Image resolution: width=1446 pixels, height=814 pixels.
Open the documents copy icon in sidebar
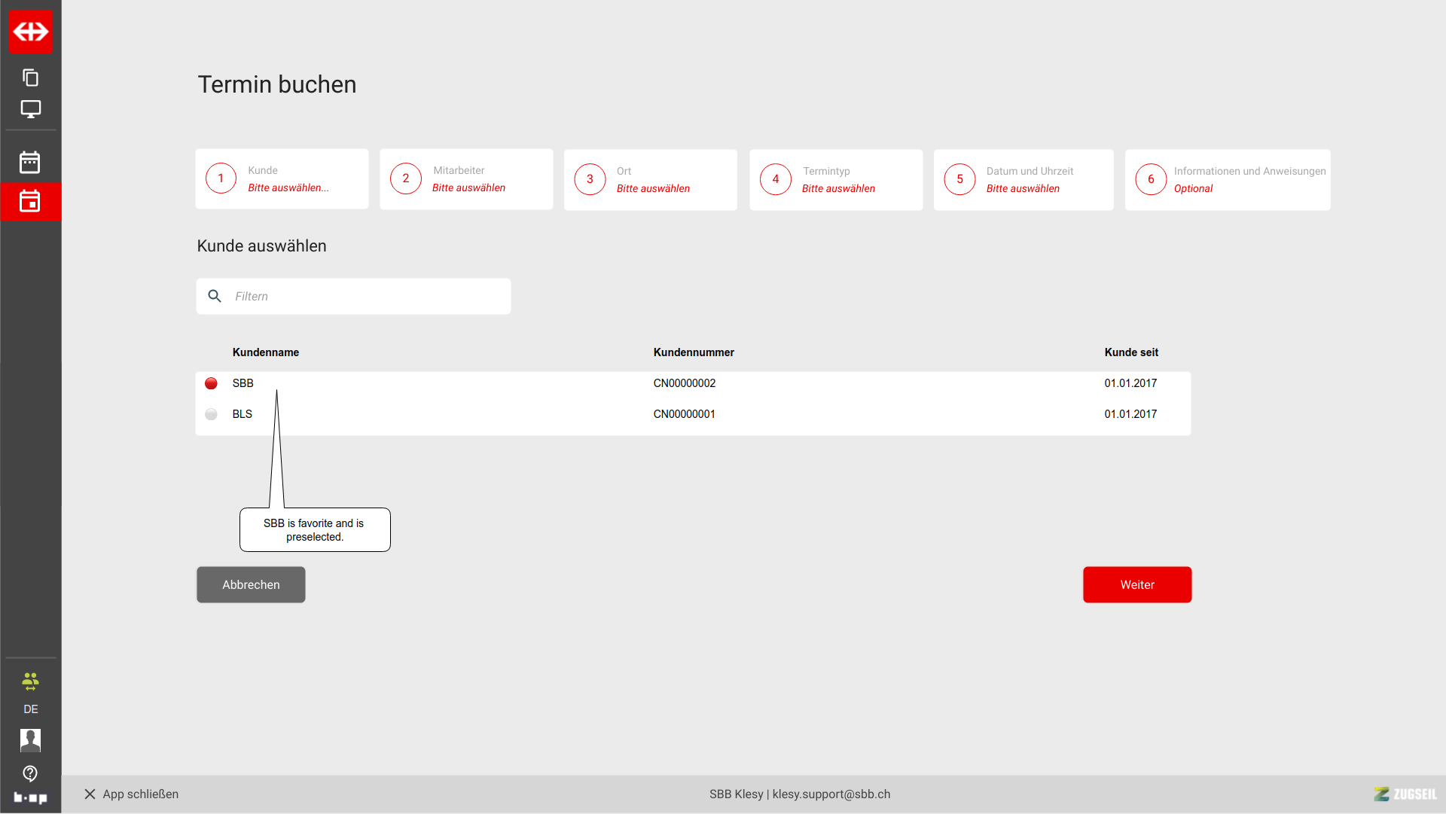[31, 78]
